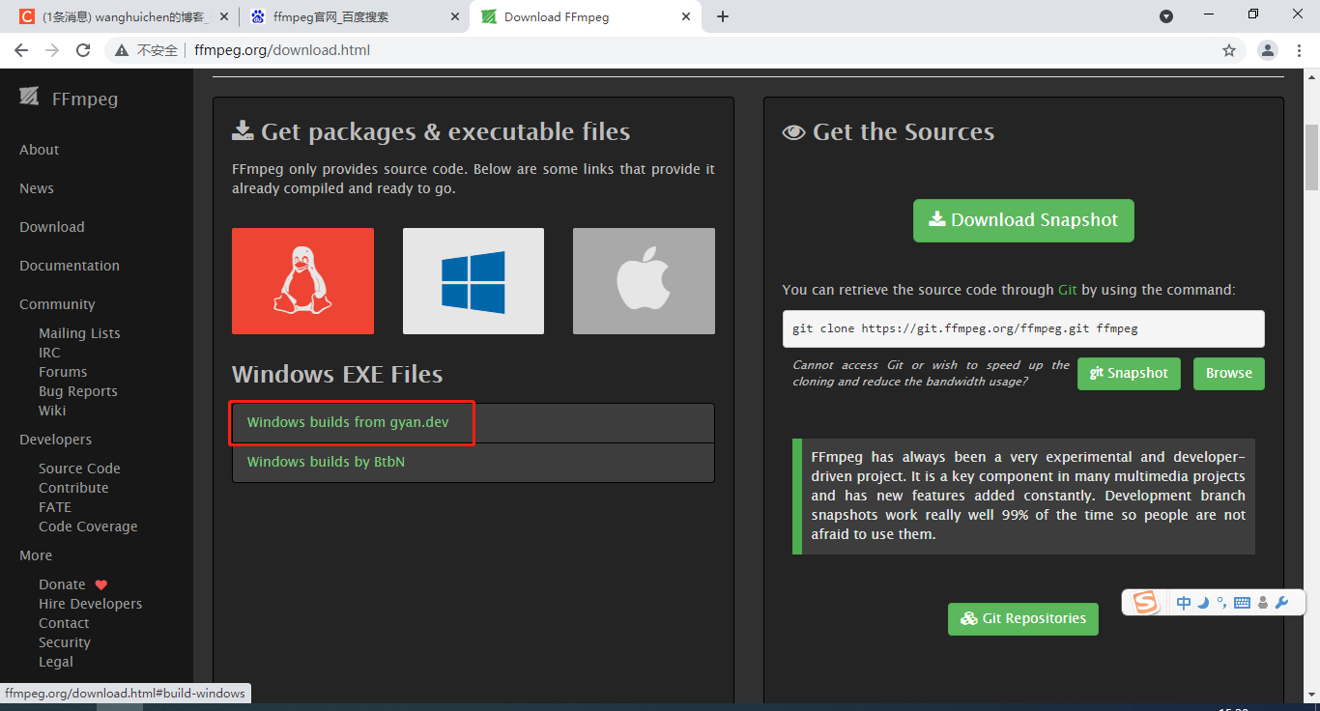Close the ffmpeg官网 Baidu search tab
The image size is (1320, 711).
(455, 16)
